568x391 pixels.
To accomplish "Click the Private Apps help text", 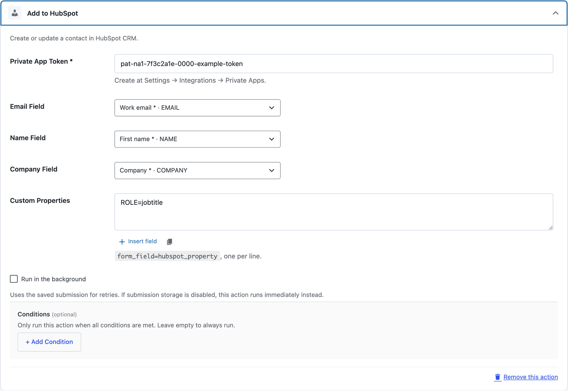I will [x=190, y=81].
